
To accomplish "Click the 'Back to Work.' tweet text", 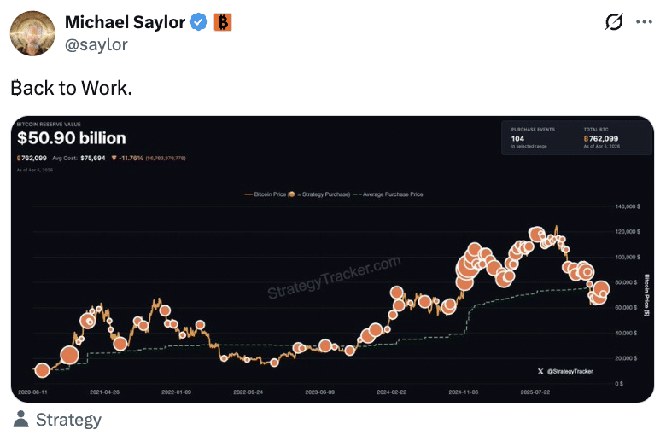I will coord(71,88).
